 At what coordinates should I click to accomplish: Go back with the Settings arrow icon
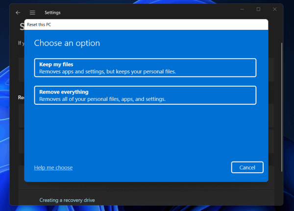(18, 13)
